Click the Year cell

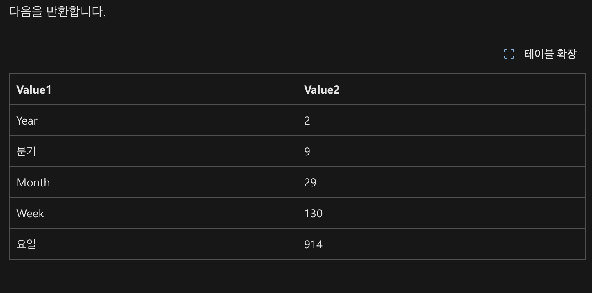coord(153,120)
